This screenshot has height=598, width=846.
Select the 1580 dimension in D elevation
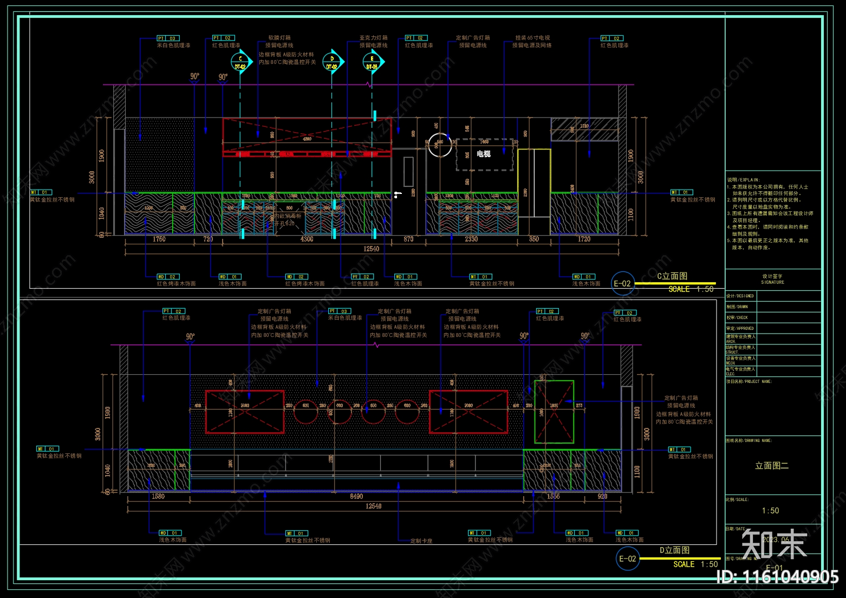point(158,497)
